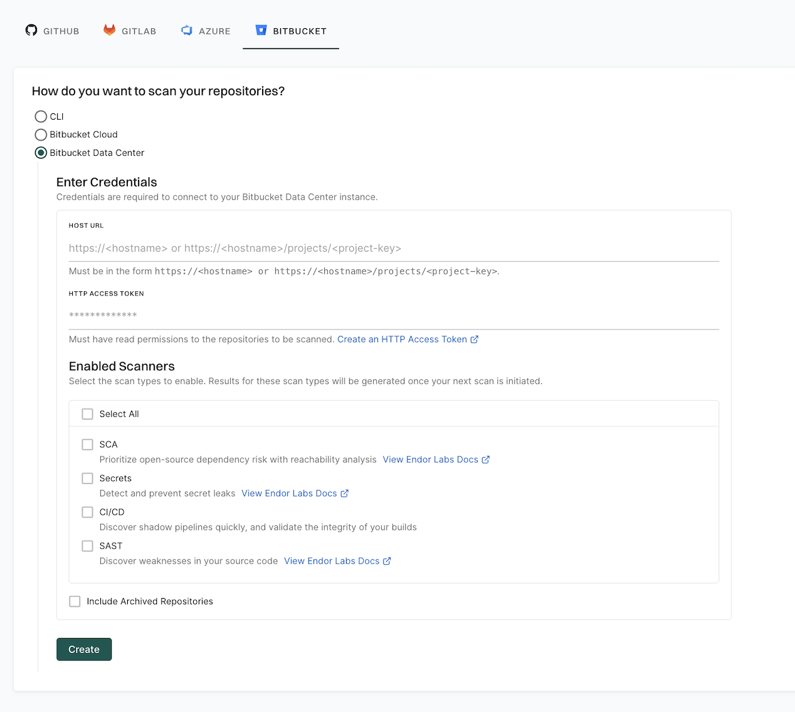Click the external link icon beside Create an HTTP Access Token
795x712 pixels.
coord(475,339)
